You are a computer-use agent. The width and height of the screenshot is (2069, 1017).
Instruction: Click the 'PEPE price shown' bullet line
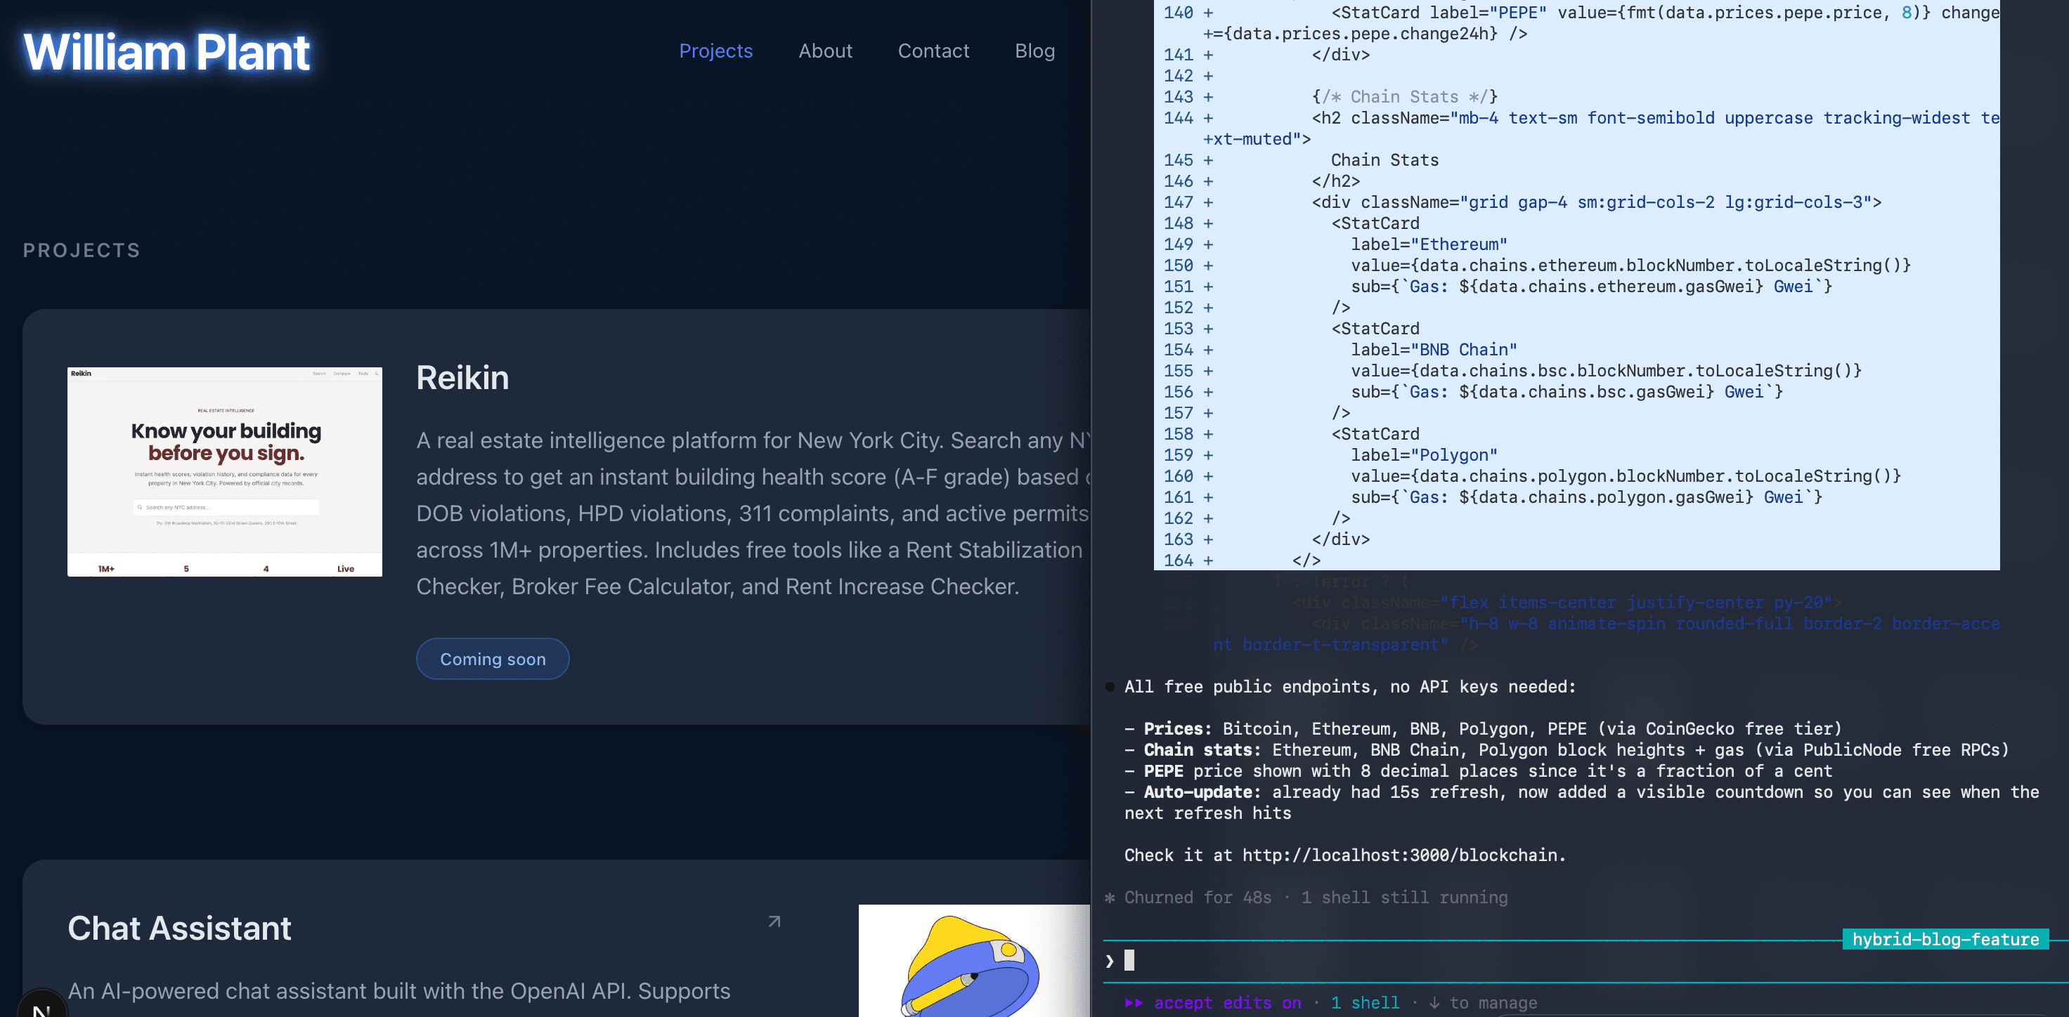tap(1478, 770)
